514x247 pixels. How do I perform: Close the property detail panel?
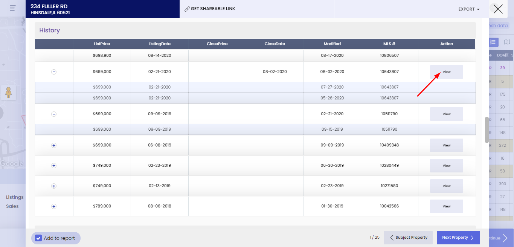coord(498,9)
